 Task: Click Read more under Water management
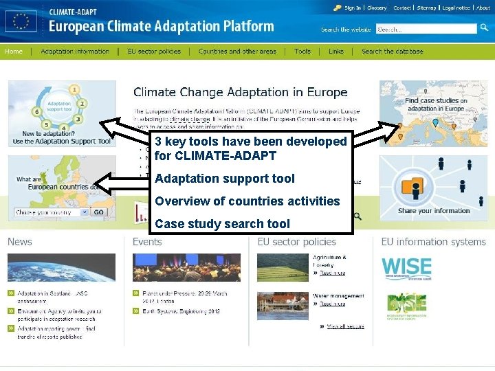click(332, 304)
